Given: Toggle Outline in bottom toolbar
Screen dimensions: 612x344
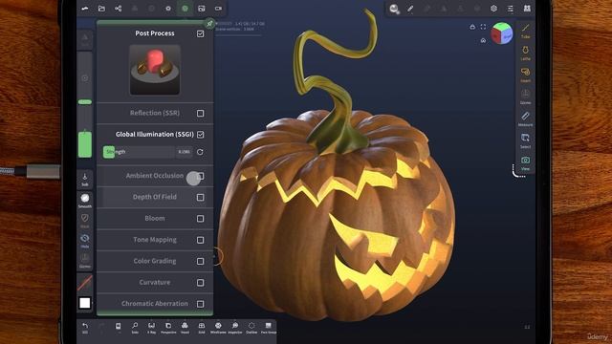Looking at the screenshot, I should click(251, 328).
